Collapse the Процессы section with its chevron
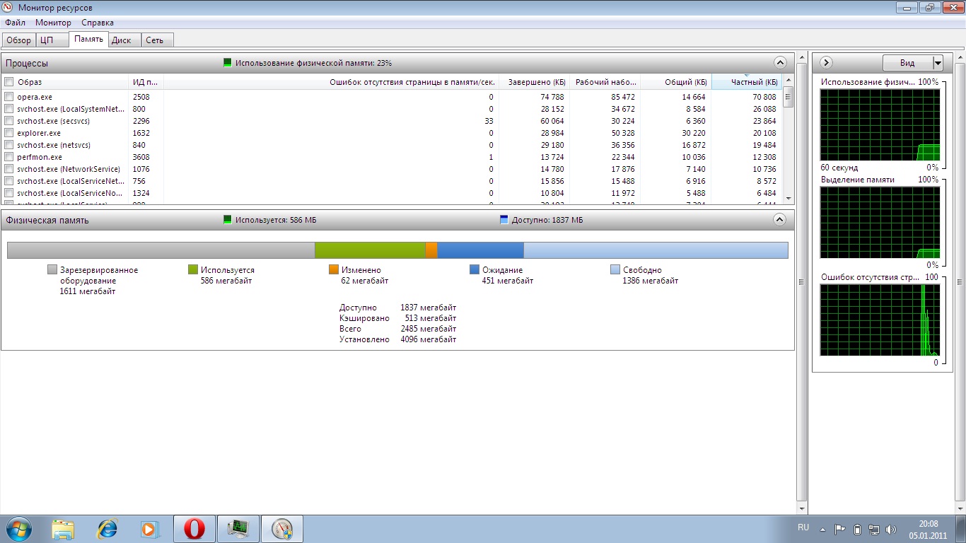Screen dimensions: 966x543 pos(780,62)
